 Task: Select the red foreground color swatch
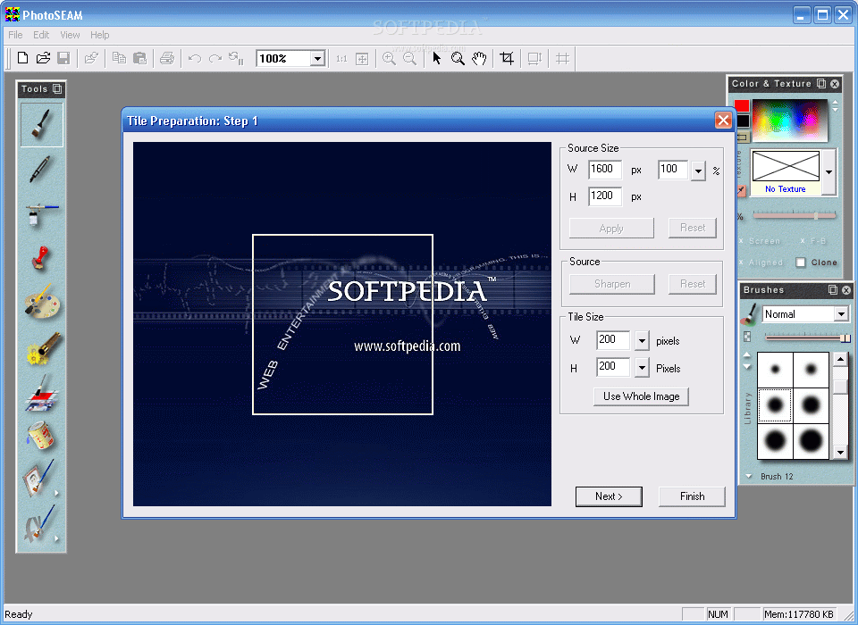point(742,105)
